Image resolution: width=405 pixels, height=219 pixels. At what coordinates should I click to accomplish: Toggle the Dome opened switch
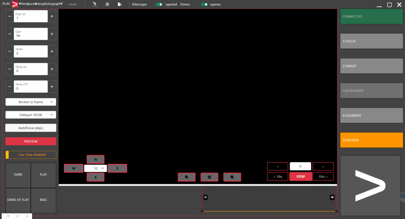click(204, 4)
